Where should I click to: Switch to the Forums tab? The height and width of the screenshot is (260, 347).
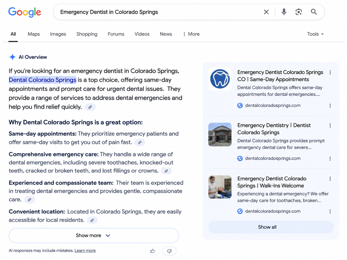116,34
